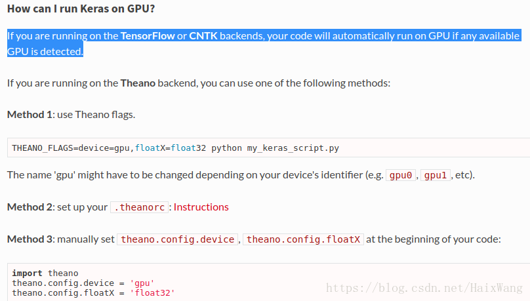Click the THEANO_FLAGS command code block

(x=269, y=148)
